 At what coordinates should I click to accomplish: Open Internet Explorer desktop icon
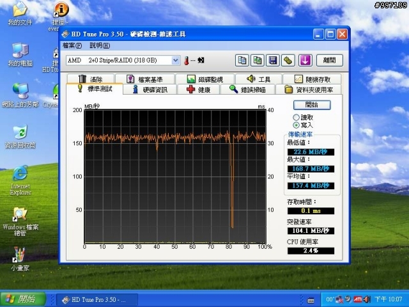pos(20,180)
